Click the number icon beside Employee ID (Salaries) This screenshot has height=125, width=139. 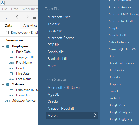point(11,90)
